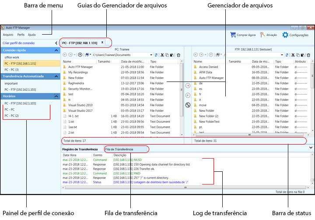Select the Visual Studio 2017 folder

[80, 110]
